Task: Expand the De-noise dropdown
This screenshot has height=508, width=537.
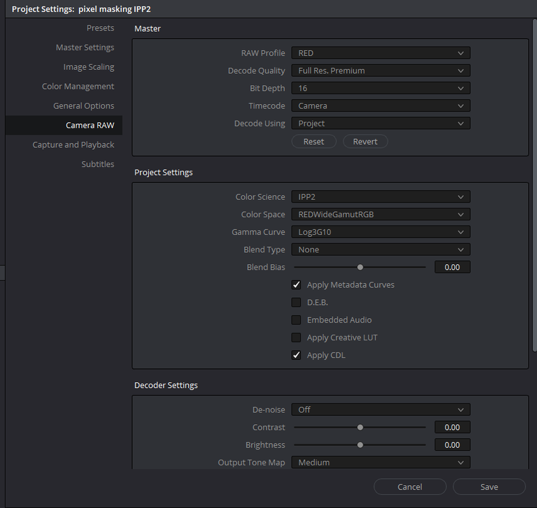Action: [x=381, y=410]
